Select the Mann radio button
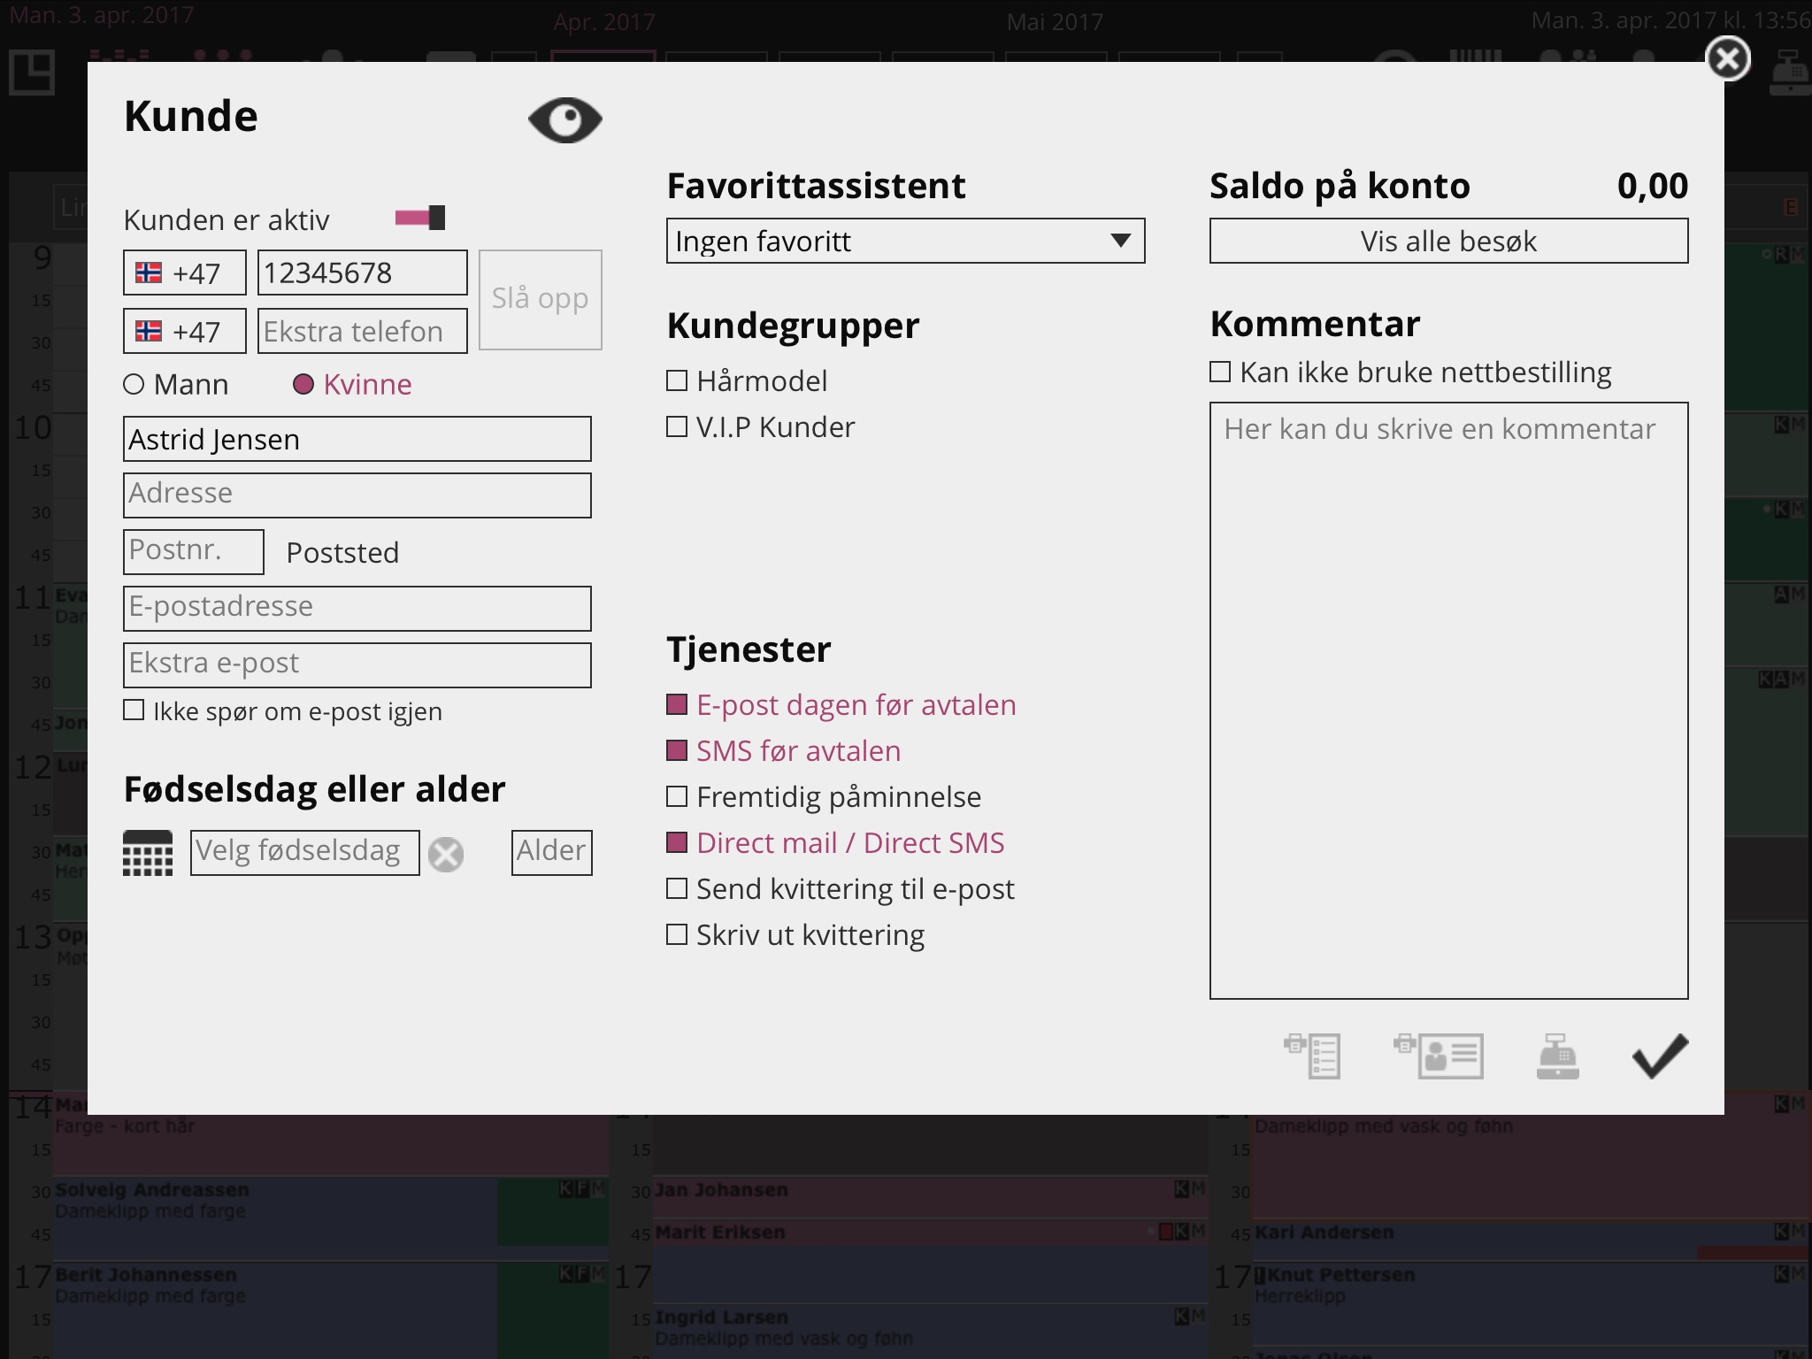The height and width of the screenshot is (1359, 1812). tap(176, 384)
